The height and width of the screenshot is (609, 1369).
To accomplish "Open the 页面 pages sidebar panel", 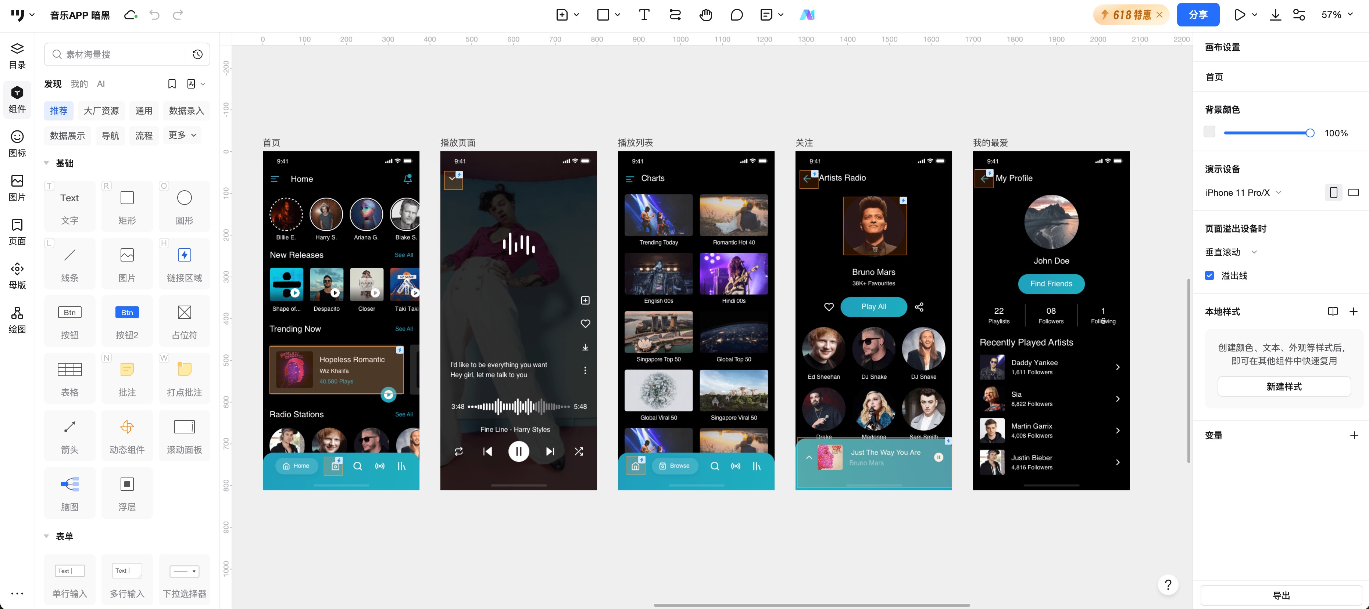I will click(x=17, y=232).
